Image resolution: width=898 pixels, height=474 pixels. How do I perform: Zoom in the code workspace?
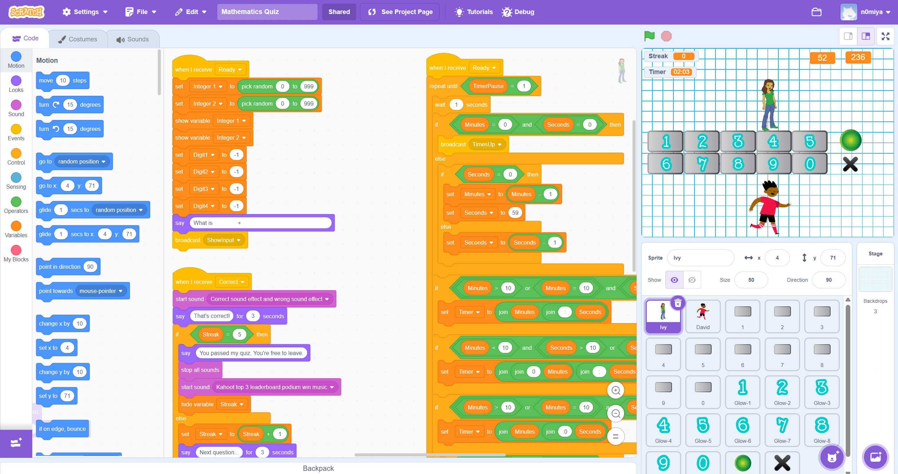point(616,390)
